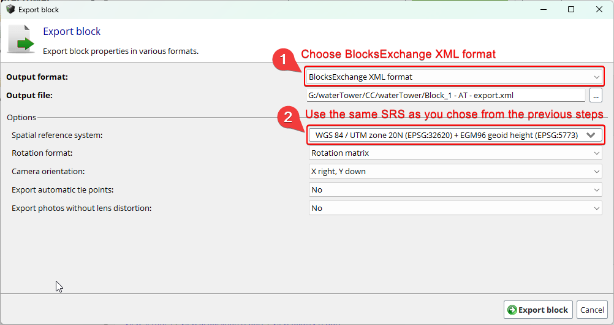Maximize the Export block window
Image resolution: width=614 pixels, height=325 pixels.
pyautogui.click(x=571, y=9)
